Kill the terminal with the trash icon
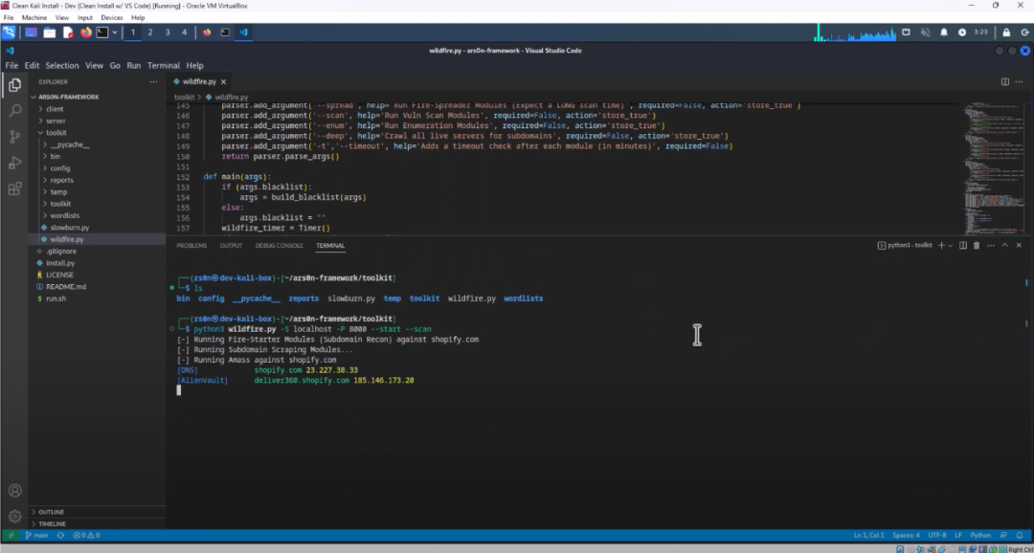This screenshot has width=1034, height=553. pos(977,245)
